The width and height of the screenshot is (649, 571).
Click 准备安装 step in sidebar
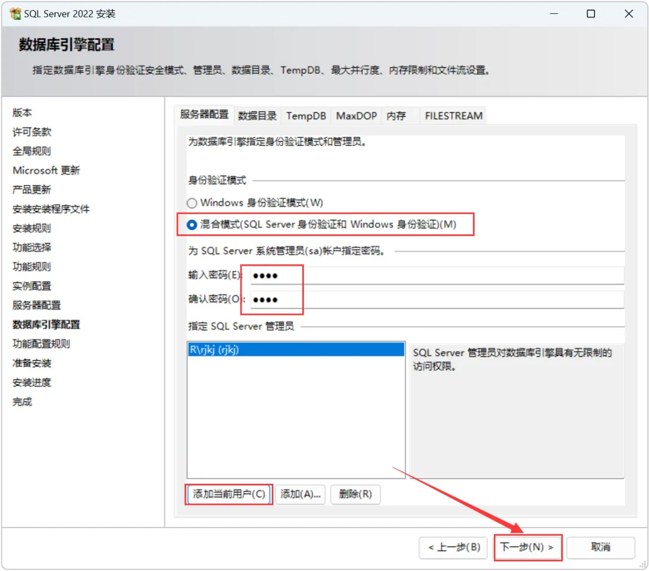click(32, 363)
